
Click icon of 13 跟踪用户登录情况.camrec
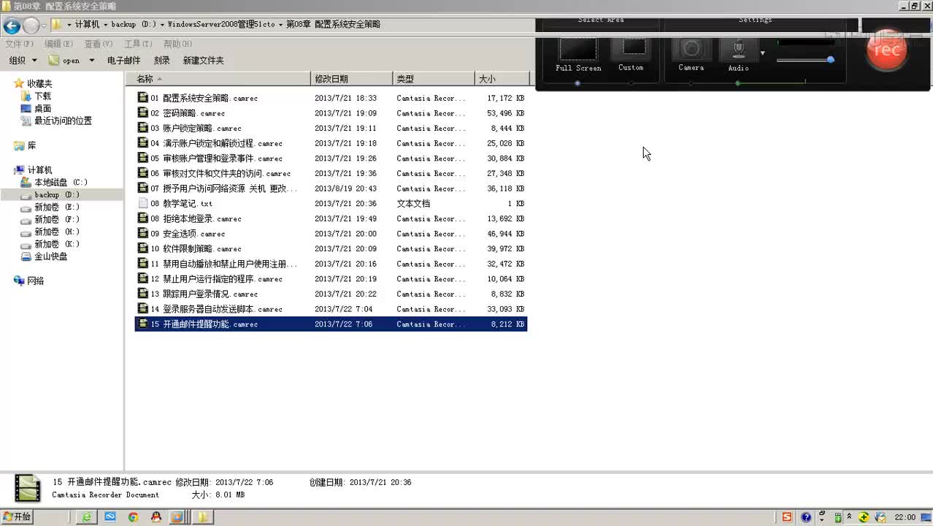point(143,294)
